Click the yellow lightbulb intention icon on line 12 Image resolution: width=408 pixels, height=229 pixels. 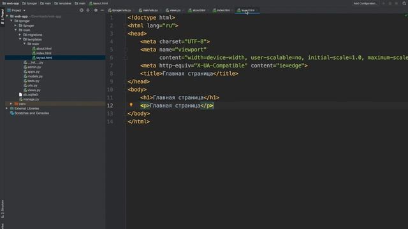pos(131,105)
